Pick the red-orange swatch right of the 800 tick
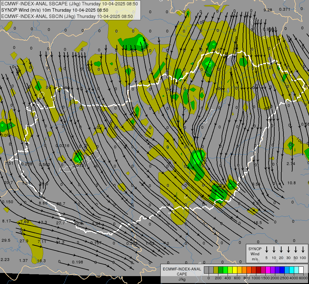The width and height of the screenshot is (309, 284). pyautogui.click(x=249, y=270)
